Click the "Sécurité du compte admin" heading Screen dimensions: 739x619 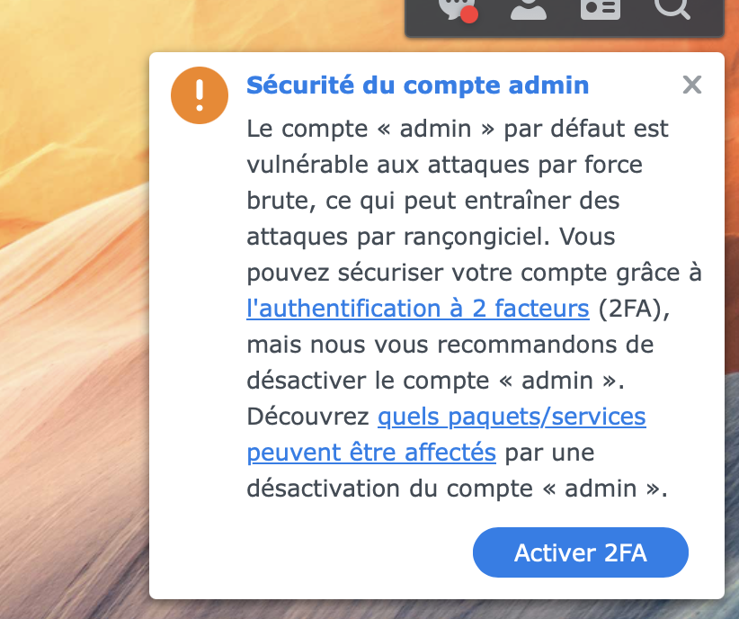click(417, 85)
